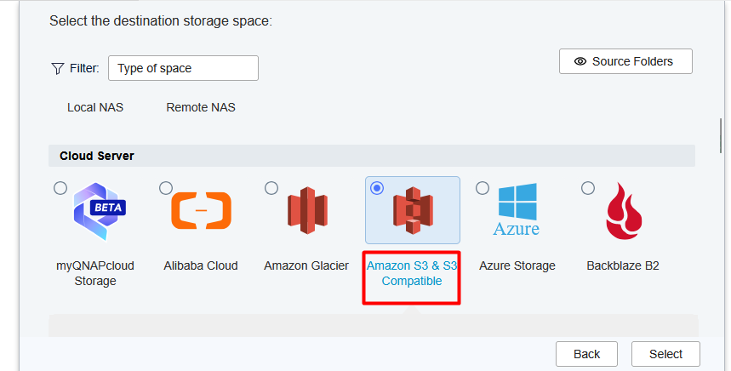Confirm with the Select button
The width and height of the screenshot is (731, 371).
coord(665,354)
